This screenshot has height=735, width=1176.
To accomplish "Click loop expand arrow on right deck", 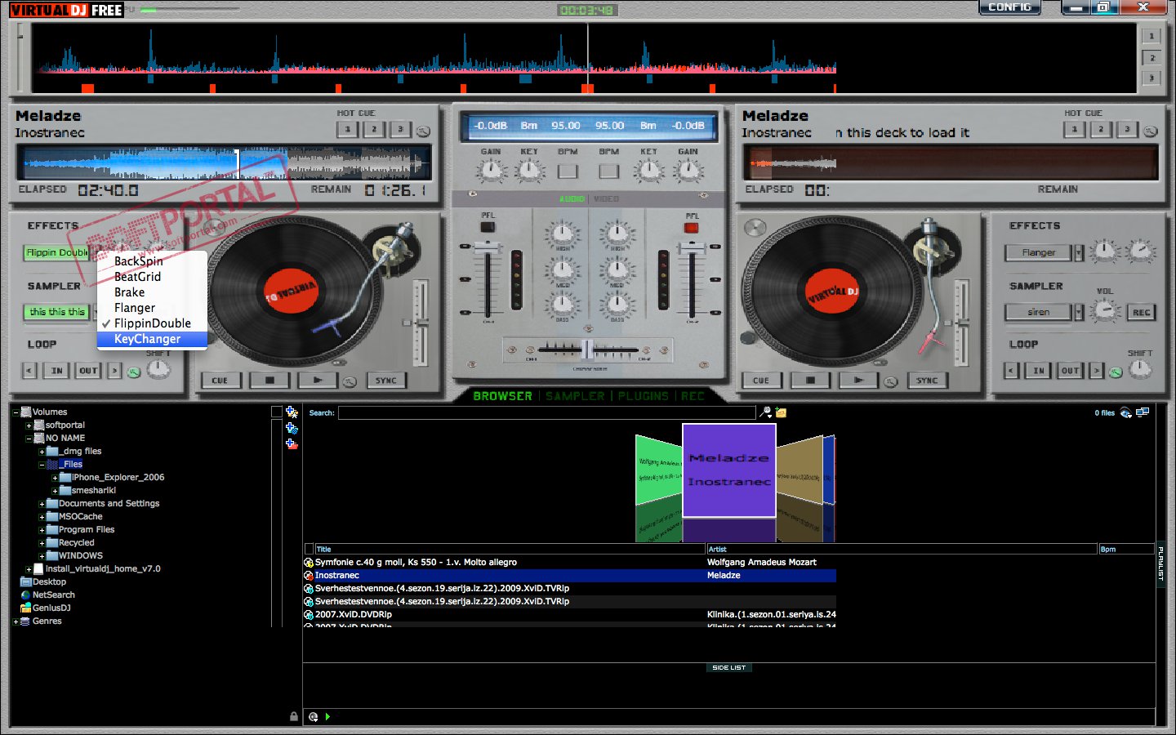I will [1096, 371].
